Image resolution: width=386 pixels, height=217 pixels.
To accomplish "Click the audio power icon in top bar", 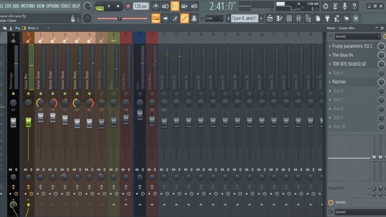I will point(326,6).
